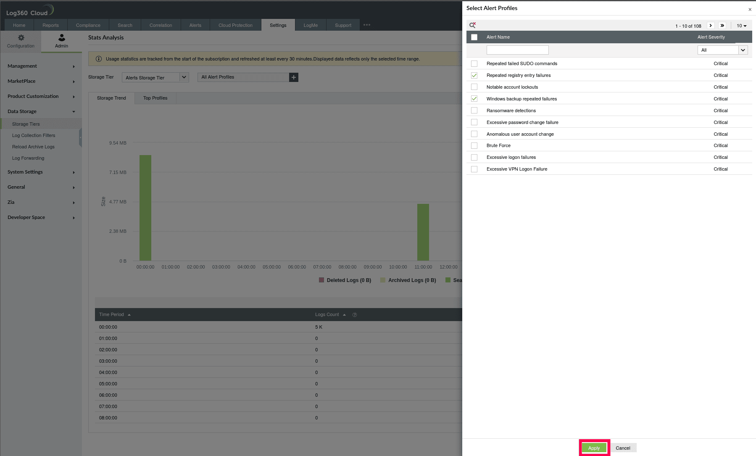Check Ransomware detections alert
The image size is (756, 456).
474,111
